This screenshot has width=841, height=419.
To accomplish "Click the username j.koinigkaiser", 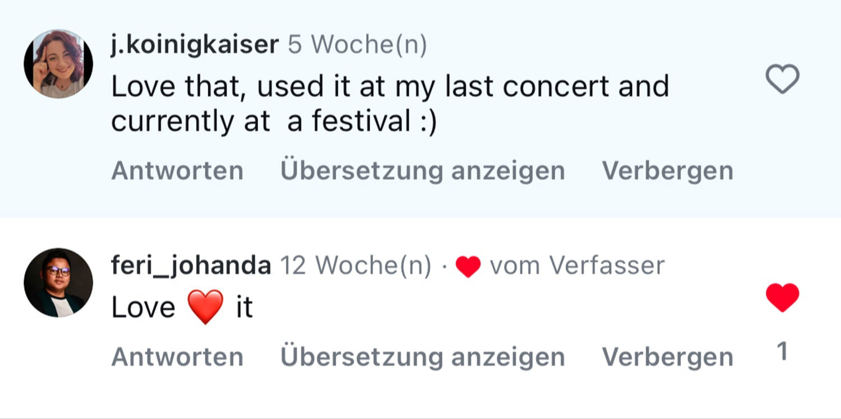I will pyautogui.click(x=195, y=45).
